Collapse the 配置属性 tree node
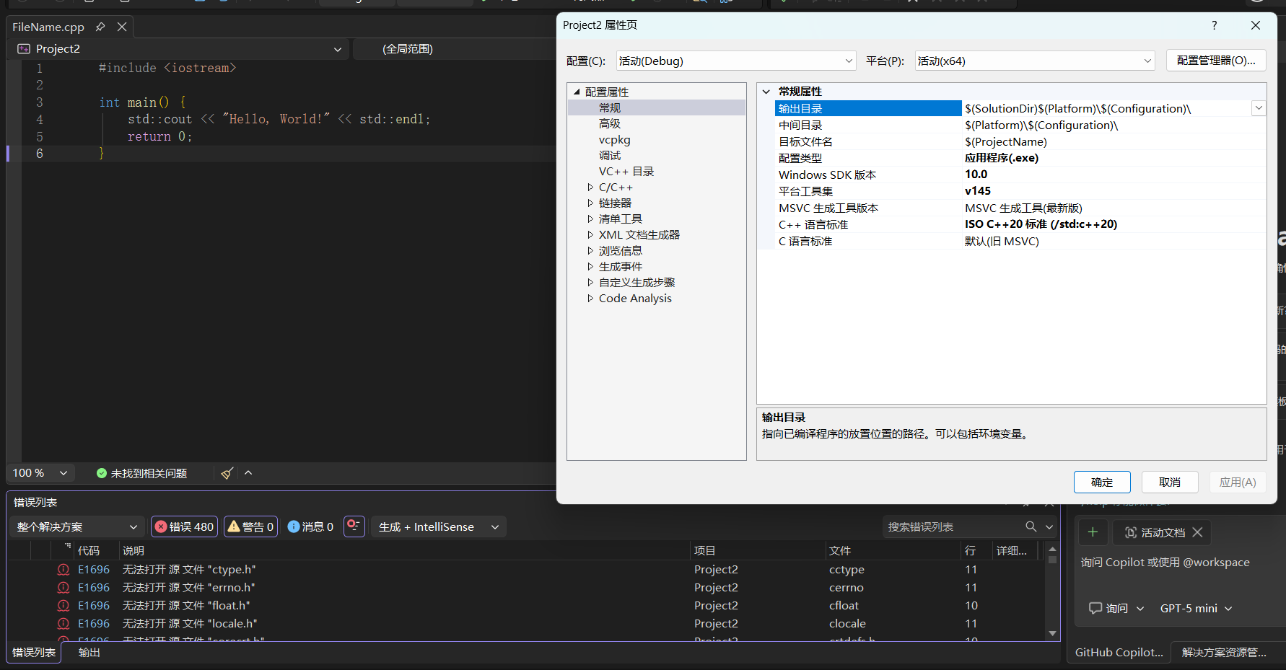 tap(577, 92)
